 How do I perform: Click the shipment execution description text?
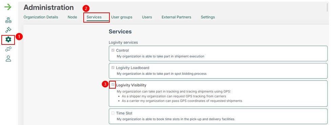coord(161,56)
